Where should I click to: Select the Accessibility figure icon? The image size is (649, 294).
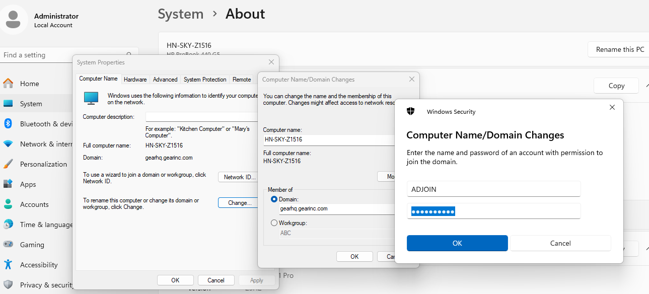(8, 265)
